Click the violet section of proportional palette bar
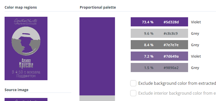Screen dimensions: 216x101 click(97, 56)
